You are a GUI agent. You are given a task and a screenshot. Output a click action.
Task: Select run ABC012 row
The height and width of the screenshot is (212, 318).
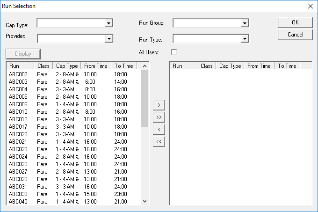pyautogui.click(x=74, y=119)
